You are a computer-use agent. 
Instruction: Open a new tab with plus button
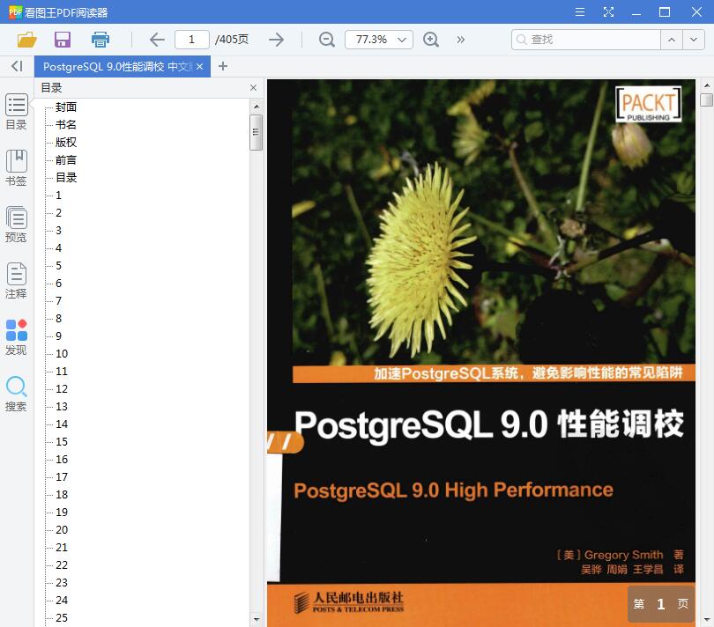pos(223,66)
